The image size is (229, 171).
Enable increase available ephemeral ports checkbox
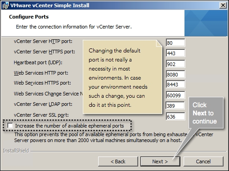point(10,125)
